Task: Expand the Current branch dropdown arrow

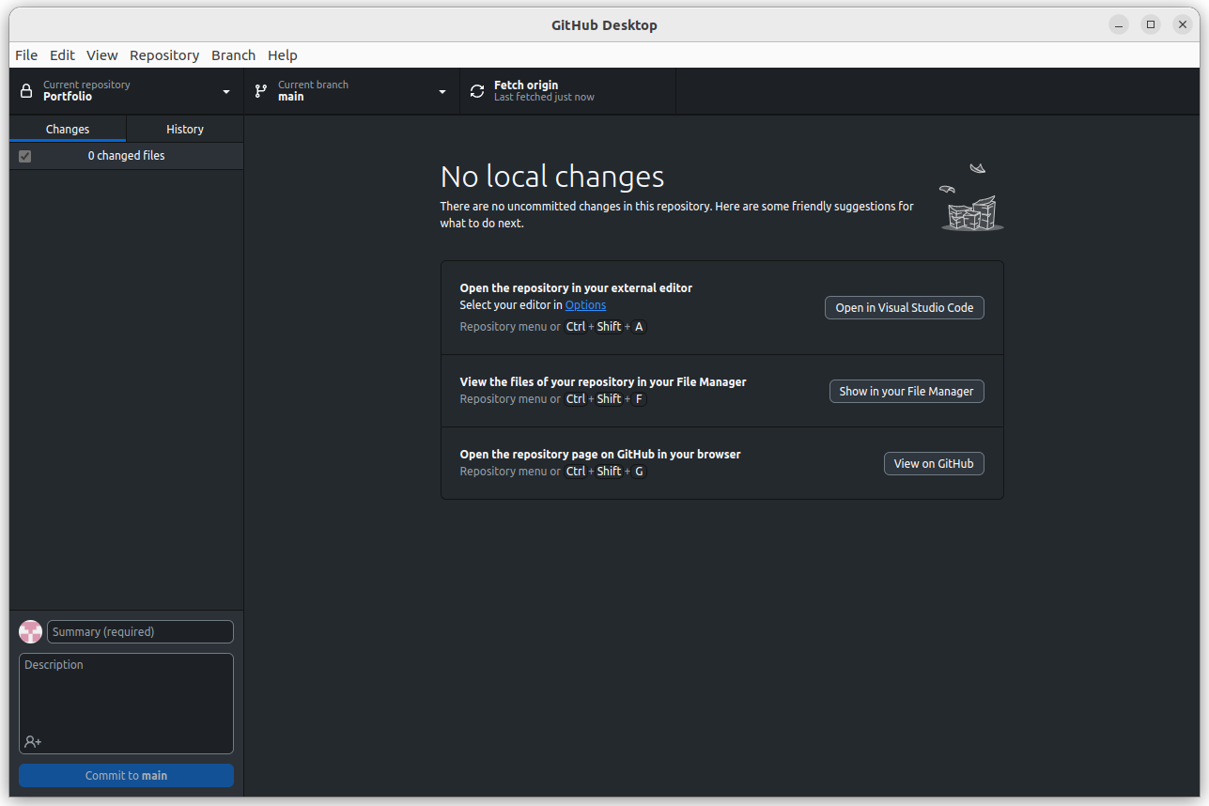Action: [x=442, y=91]
